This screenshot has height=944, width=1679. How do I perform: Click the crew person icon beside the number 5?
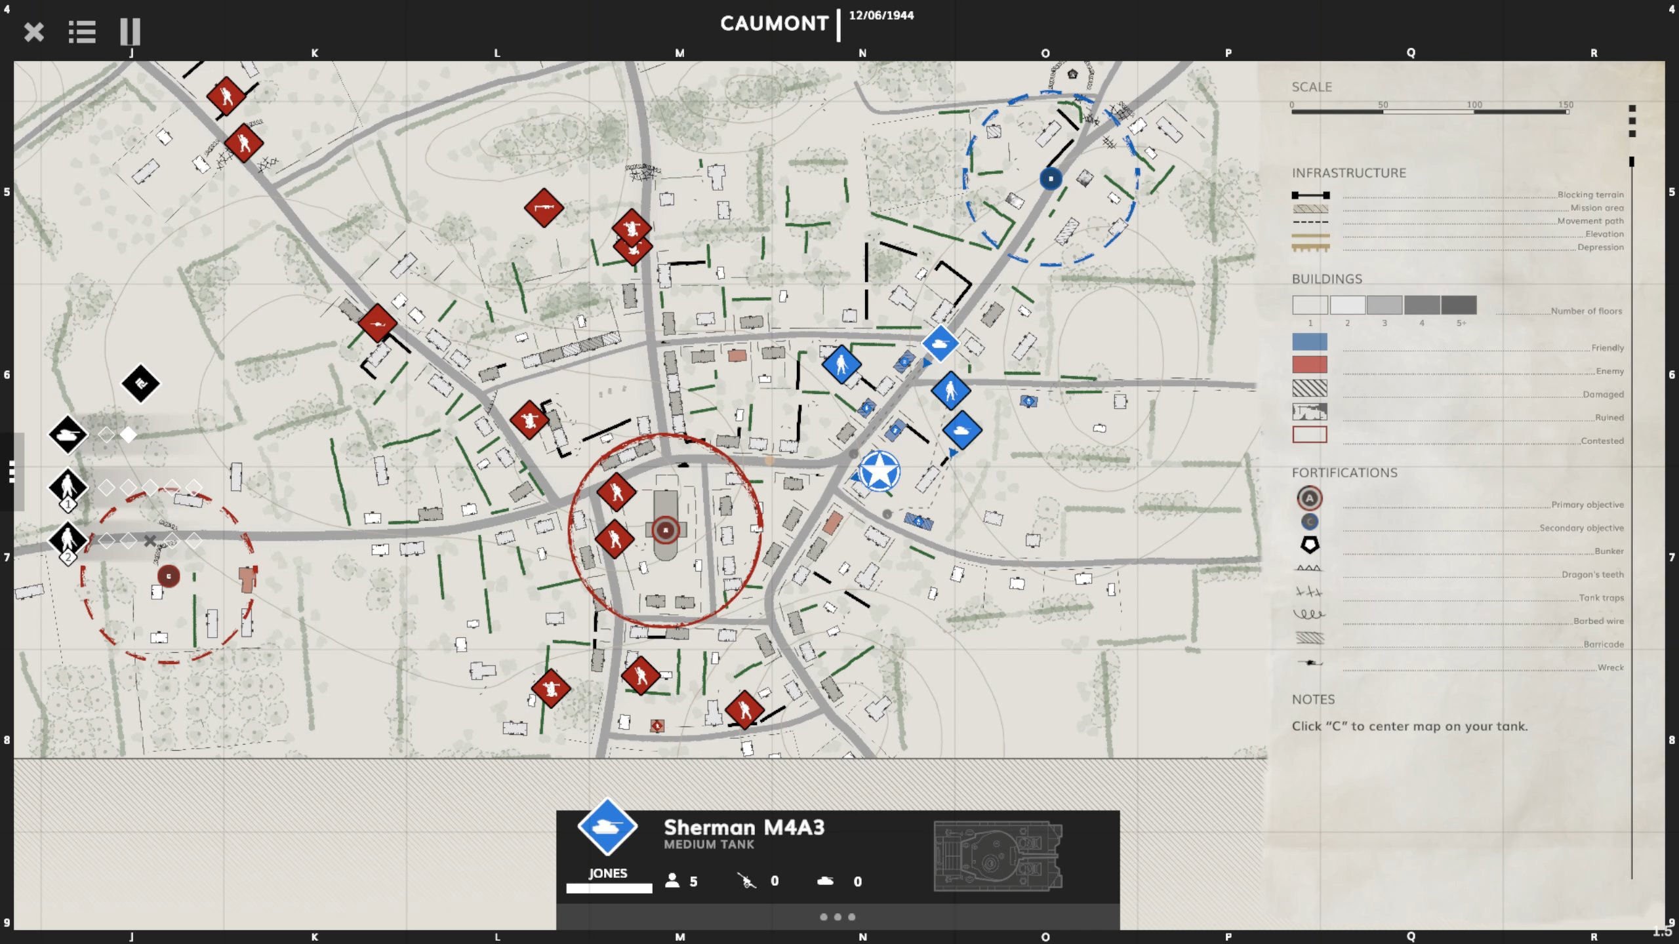(672, 880)
